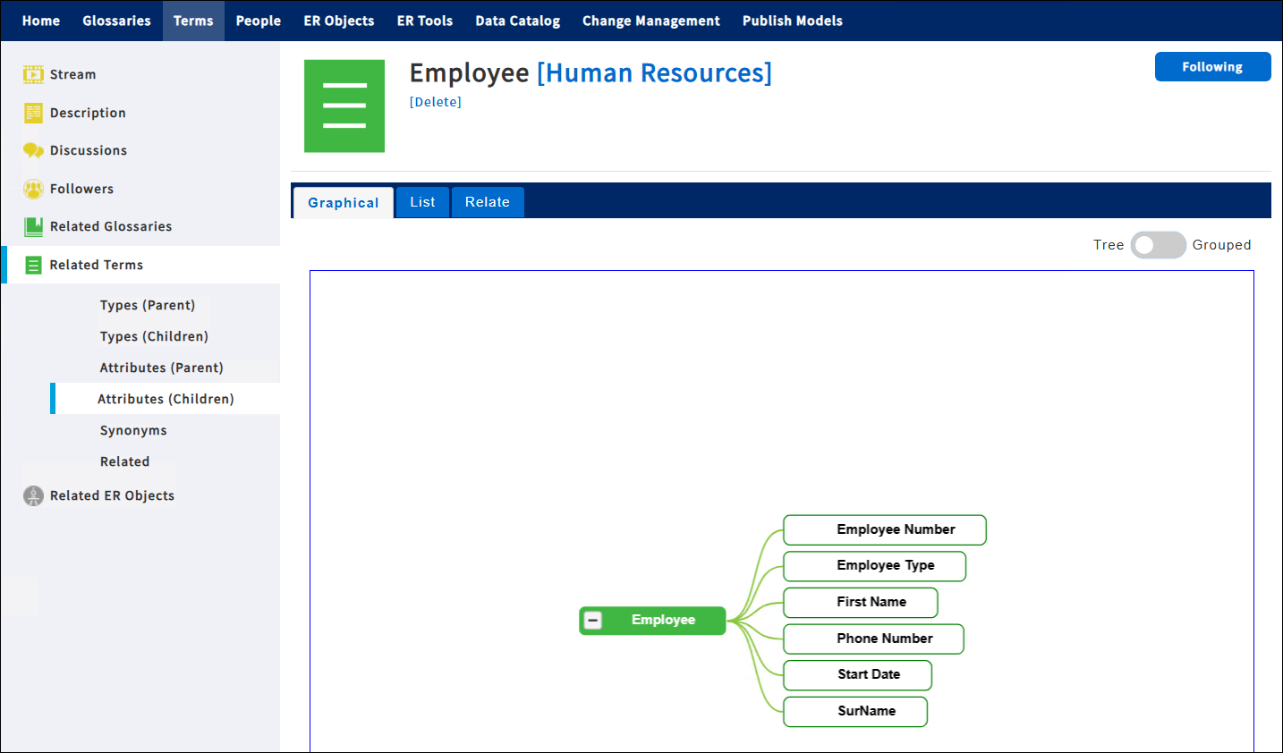The width and height of the screenshot is (1283, 753).
Task: Open the ER Tools menu
Action: click(x=425, y=21)
